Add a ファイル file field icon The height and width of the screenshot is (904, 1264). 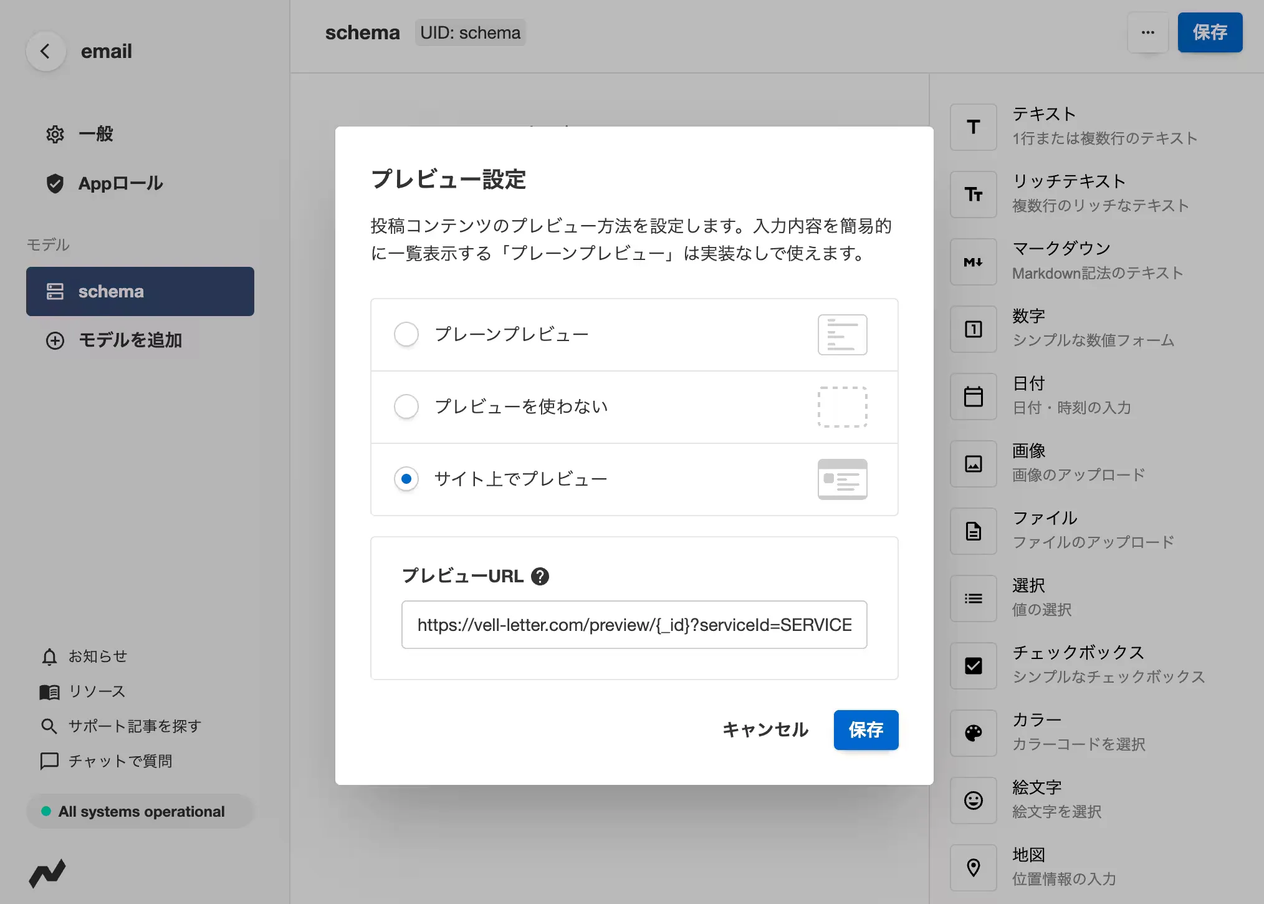click(x=974, y=531)
